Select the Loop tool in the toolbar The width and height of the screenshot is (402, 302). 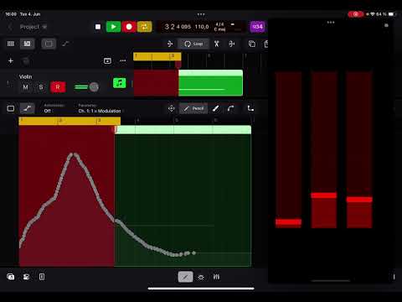(193, 44)
